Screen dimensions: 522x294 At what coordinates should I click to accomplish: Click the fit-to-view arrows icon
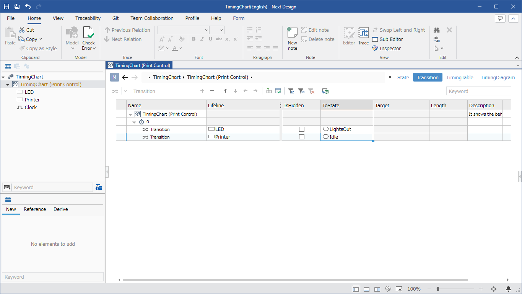coord(493,289)
